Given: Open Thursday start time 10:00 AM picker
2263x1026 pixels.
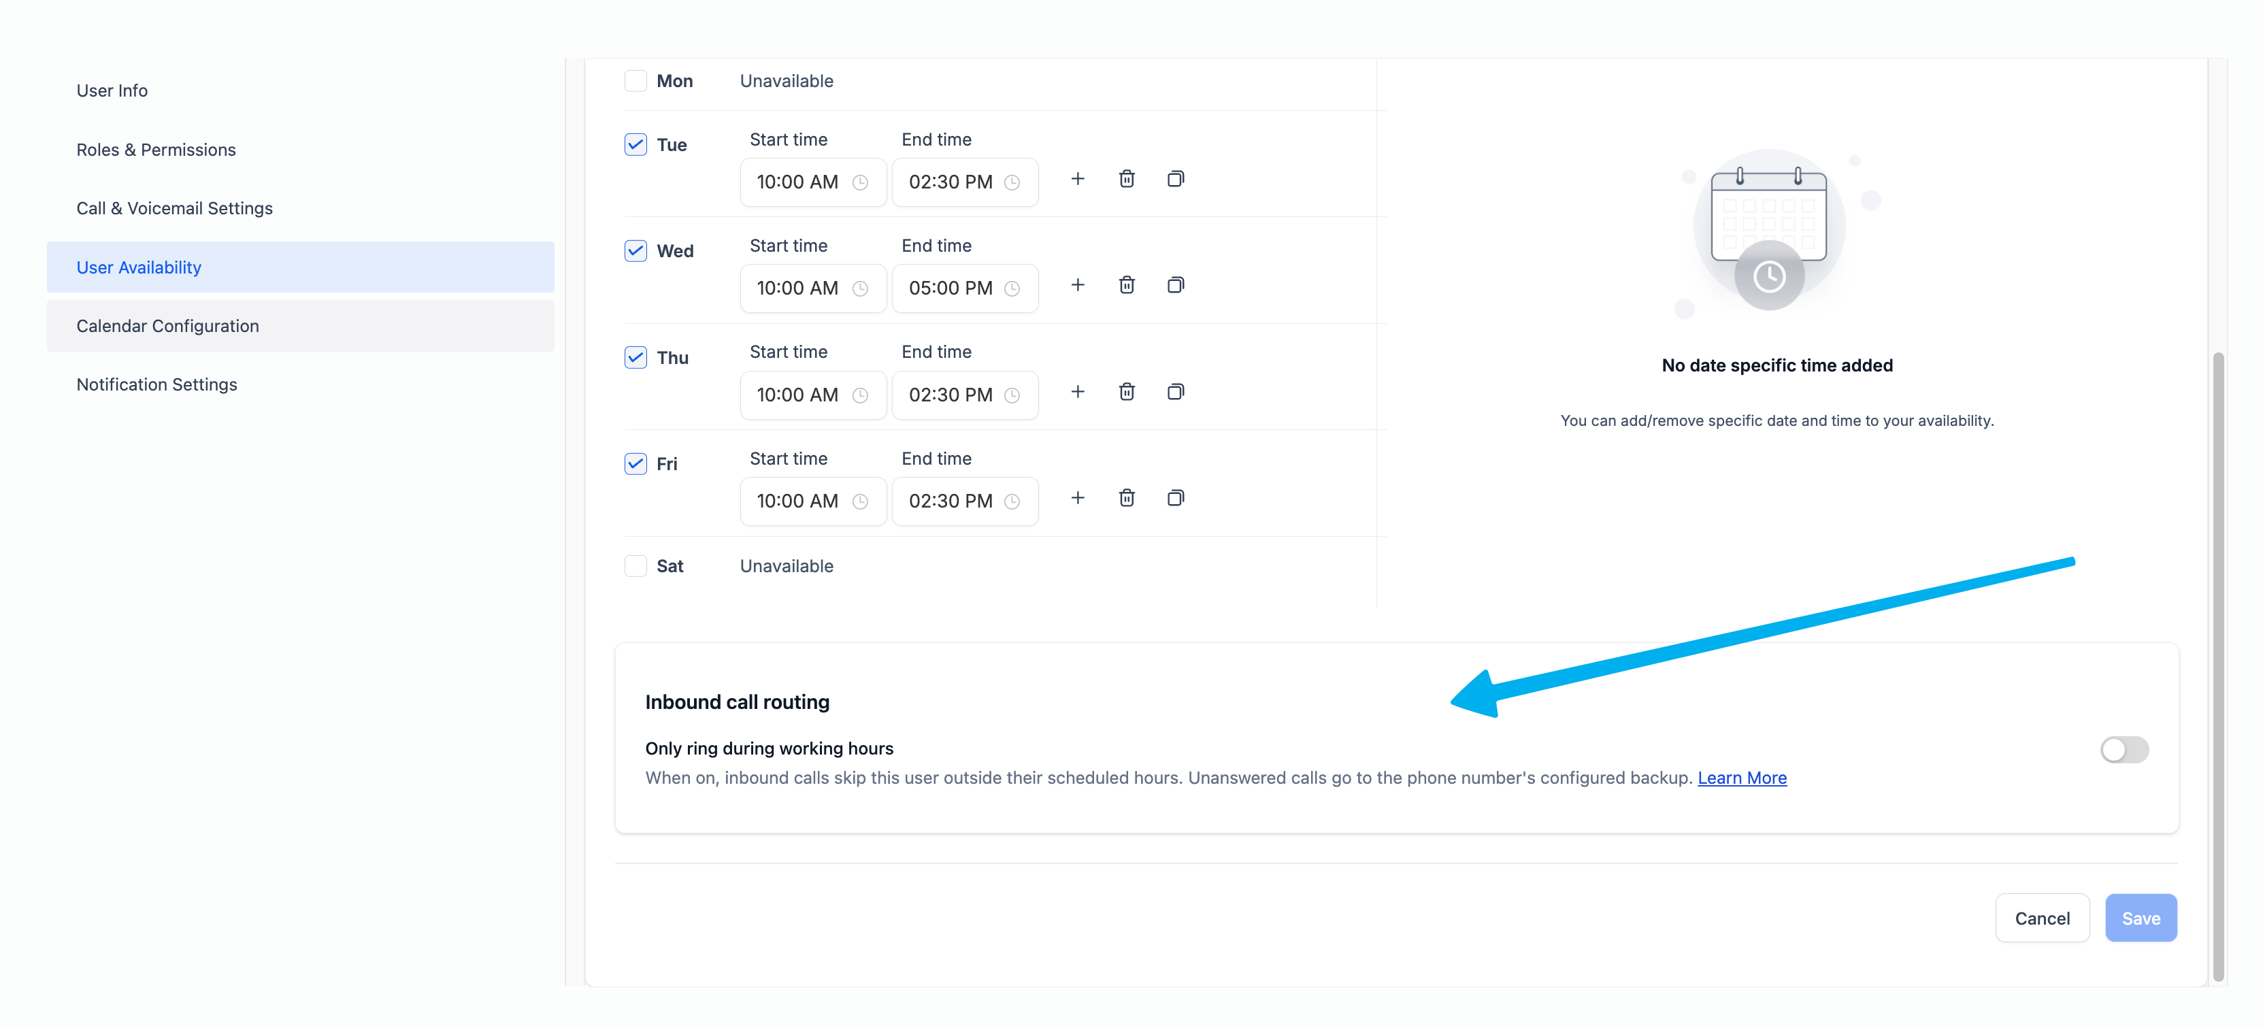Looking at the screenshot, I should pyautogui.click(x=812, y=395).
